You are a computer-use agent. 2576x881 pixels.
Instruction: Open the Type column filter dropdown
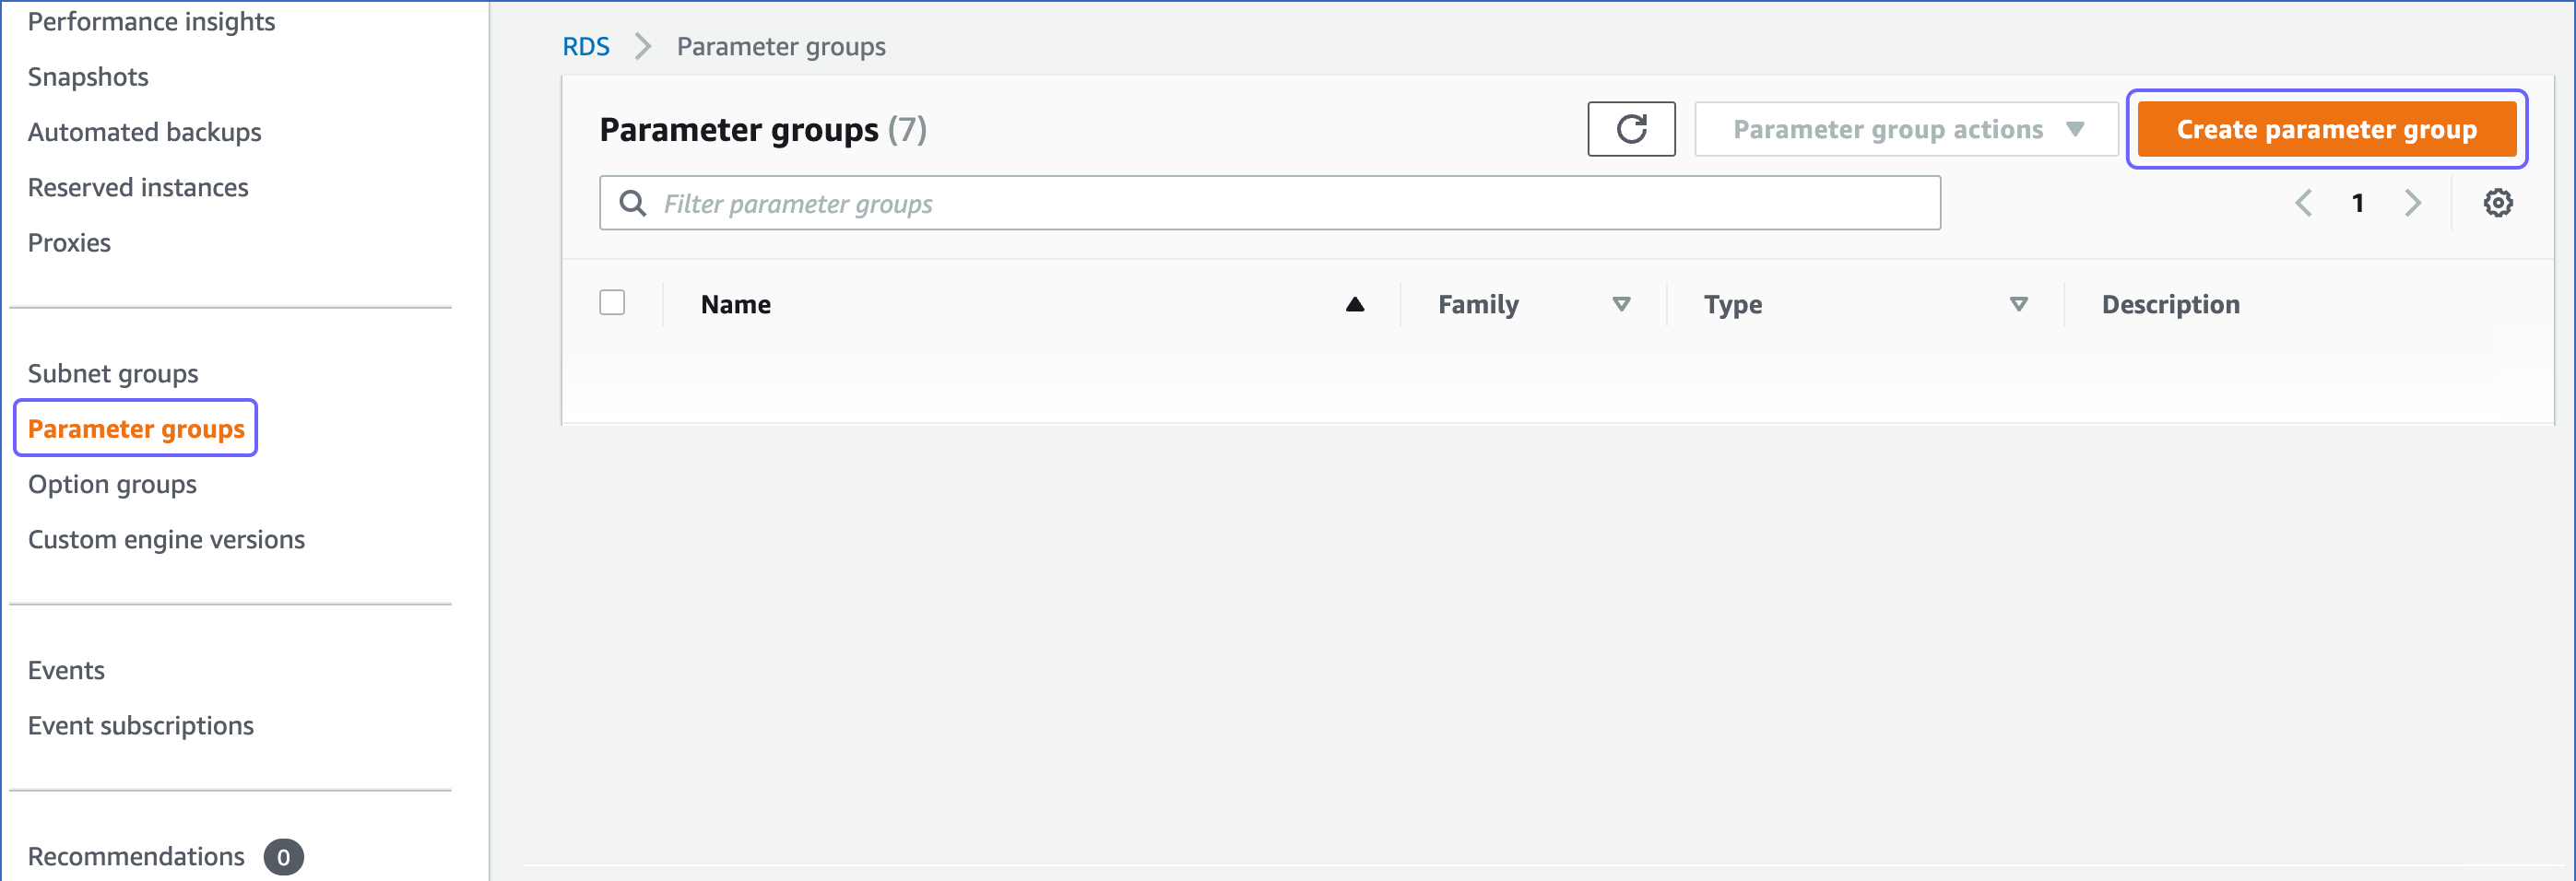2019,304
